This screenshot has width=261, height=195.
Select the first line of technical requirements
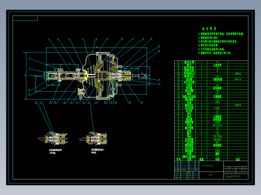[221, 34]
